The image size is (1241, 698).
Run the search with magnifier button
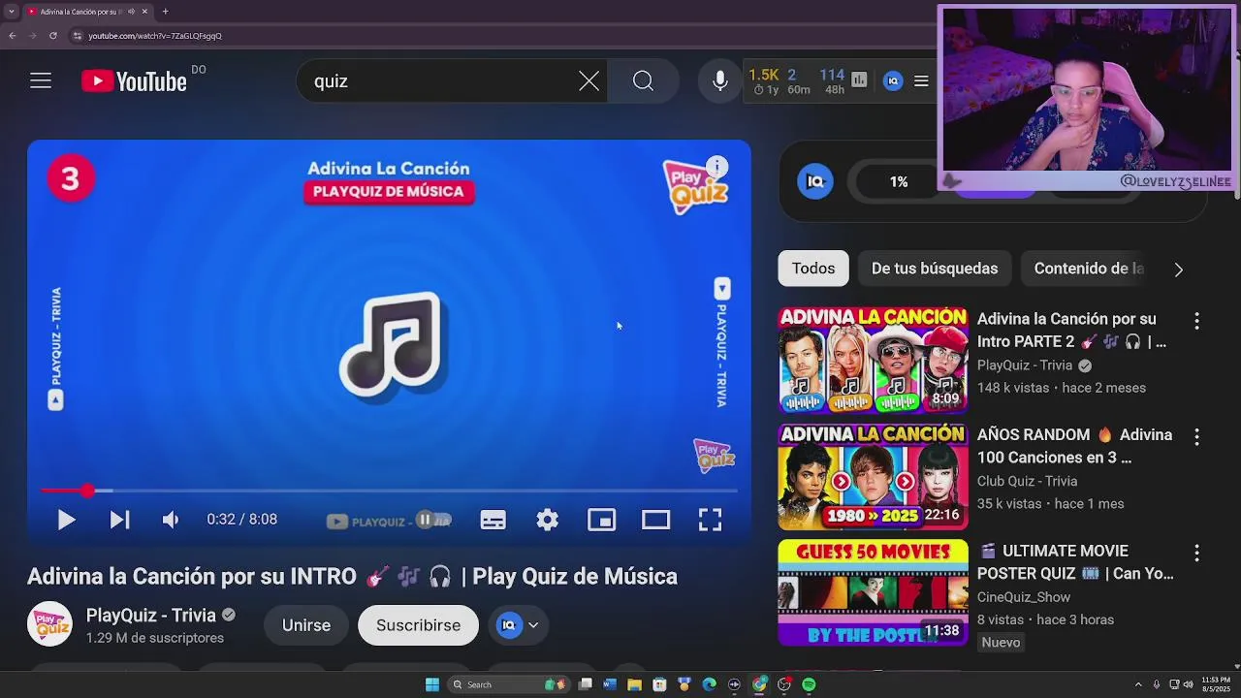[643, 81]
